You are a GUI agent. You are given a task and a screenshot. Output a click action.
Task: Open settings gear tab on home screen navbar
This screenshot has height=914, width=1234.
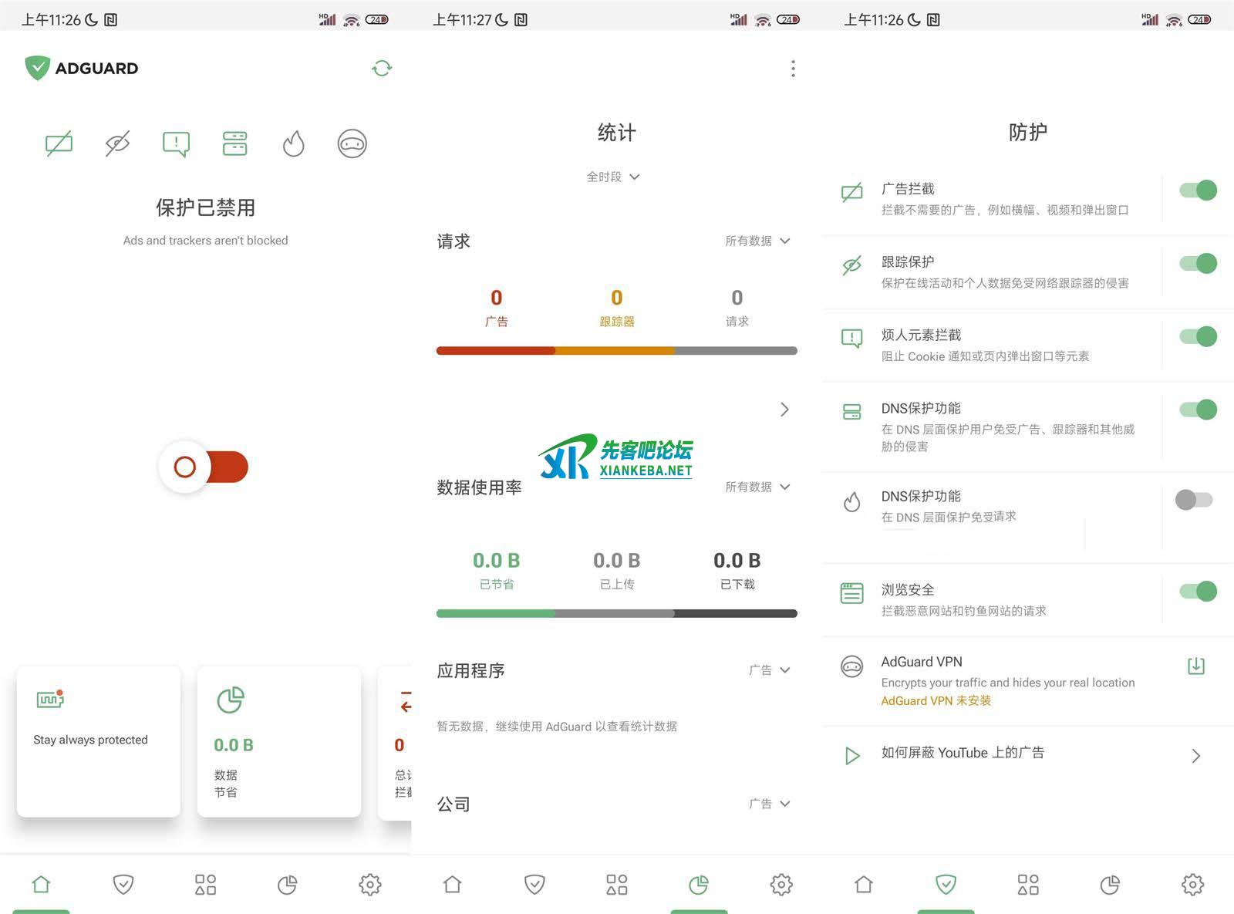(370, 885)
